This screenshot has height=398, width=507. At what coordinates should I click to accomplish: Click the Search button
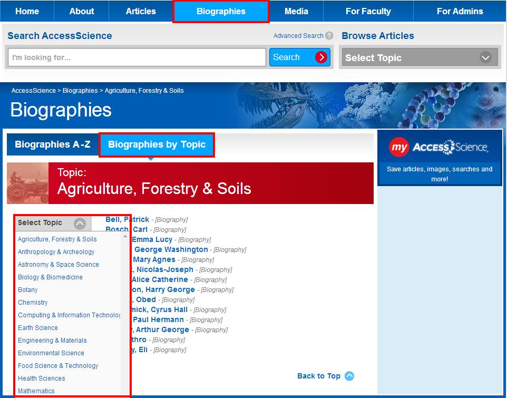tap(300, 57)
